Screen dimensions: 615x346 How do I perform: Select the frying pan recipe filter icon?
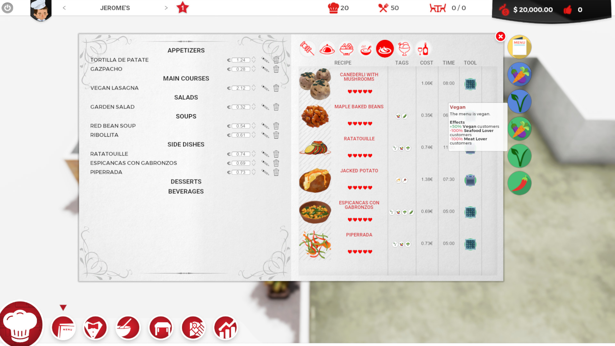tap(384, 49)
